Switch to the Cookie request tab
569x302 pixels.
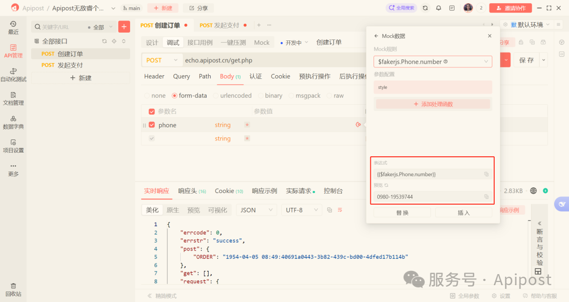pyautogui.click(x=280, y=76)
